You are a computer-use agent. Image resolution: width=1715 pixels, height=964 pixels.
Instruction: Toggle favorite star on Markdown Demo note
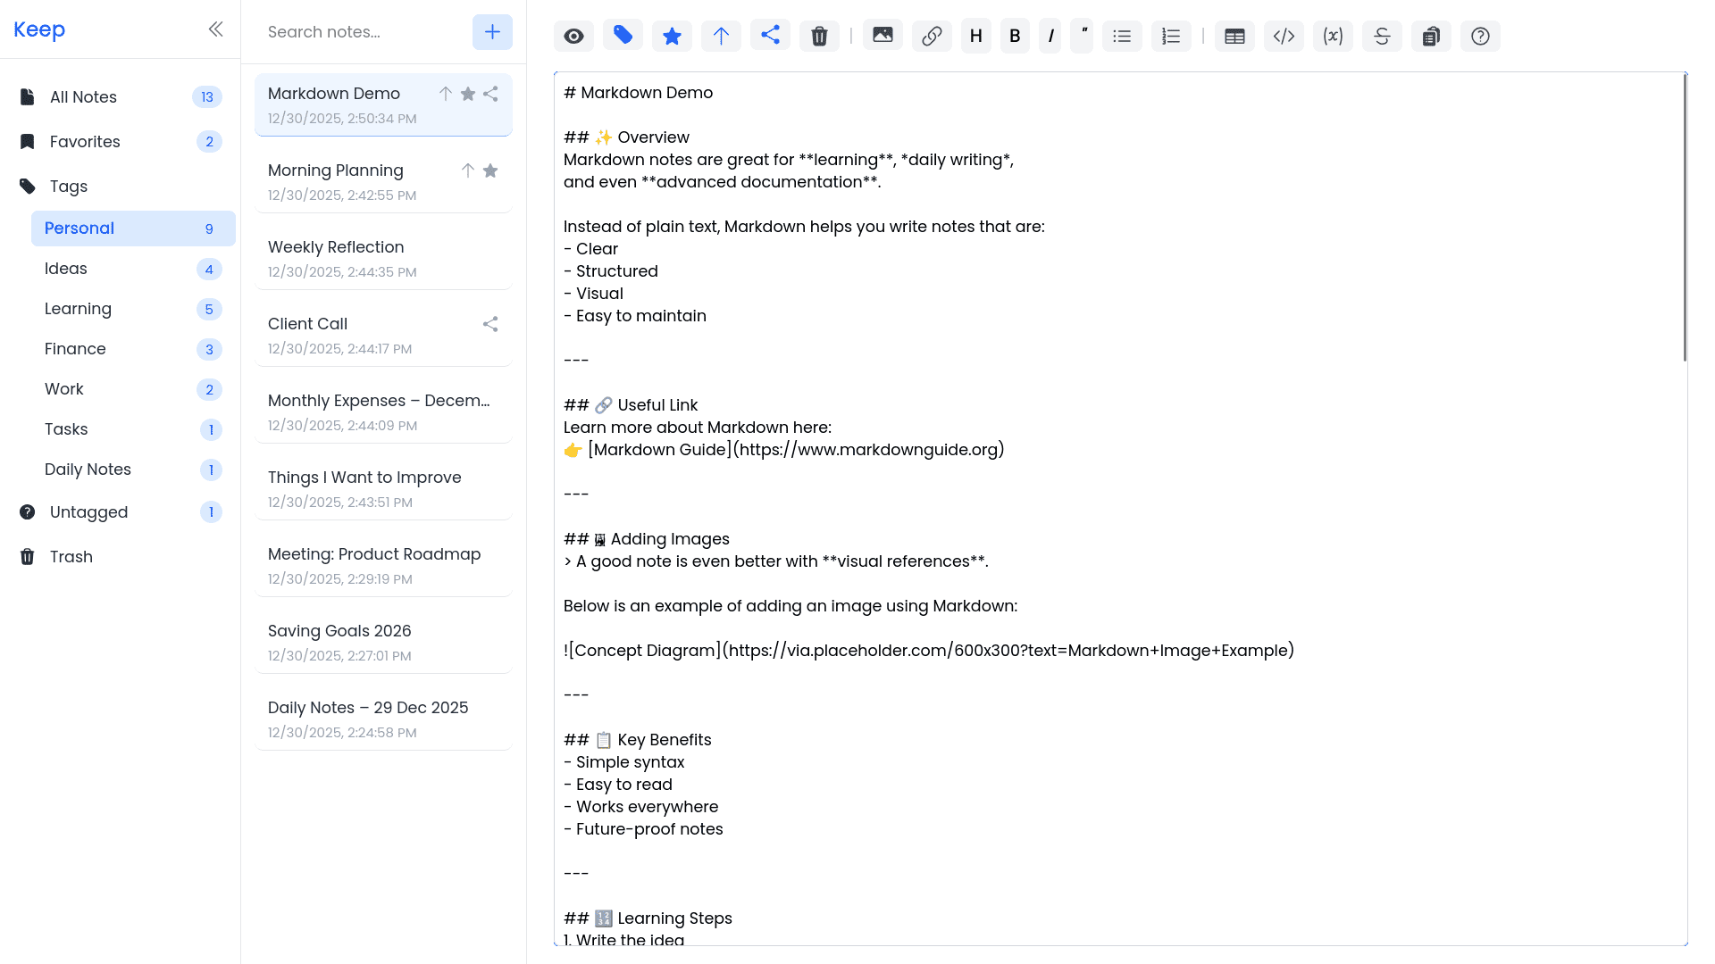point(467,93)
